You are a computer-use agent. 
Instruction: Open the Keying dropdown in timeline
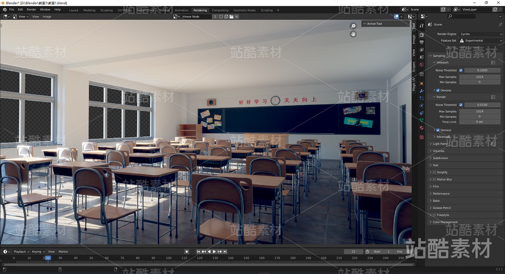click(x=38, y=252)
